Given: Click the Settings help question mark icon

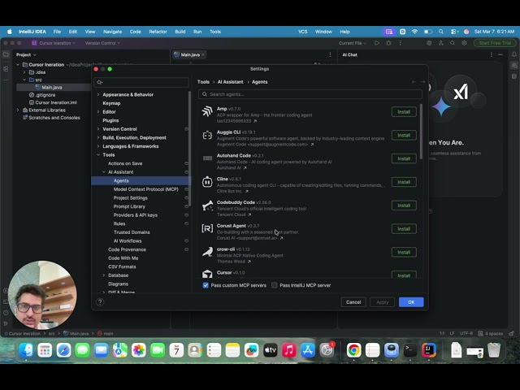Looking at the screenshot, I should click(100, 301).
